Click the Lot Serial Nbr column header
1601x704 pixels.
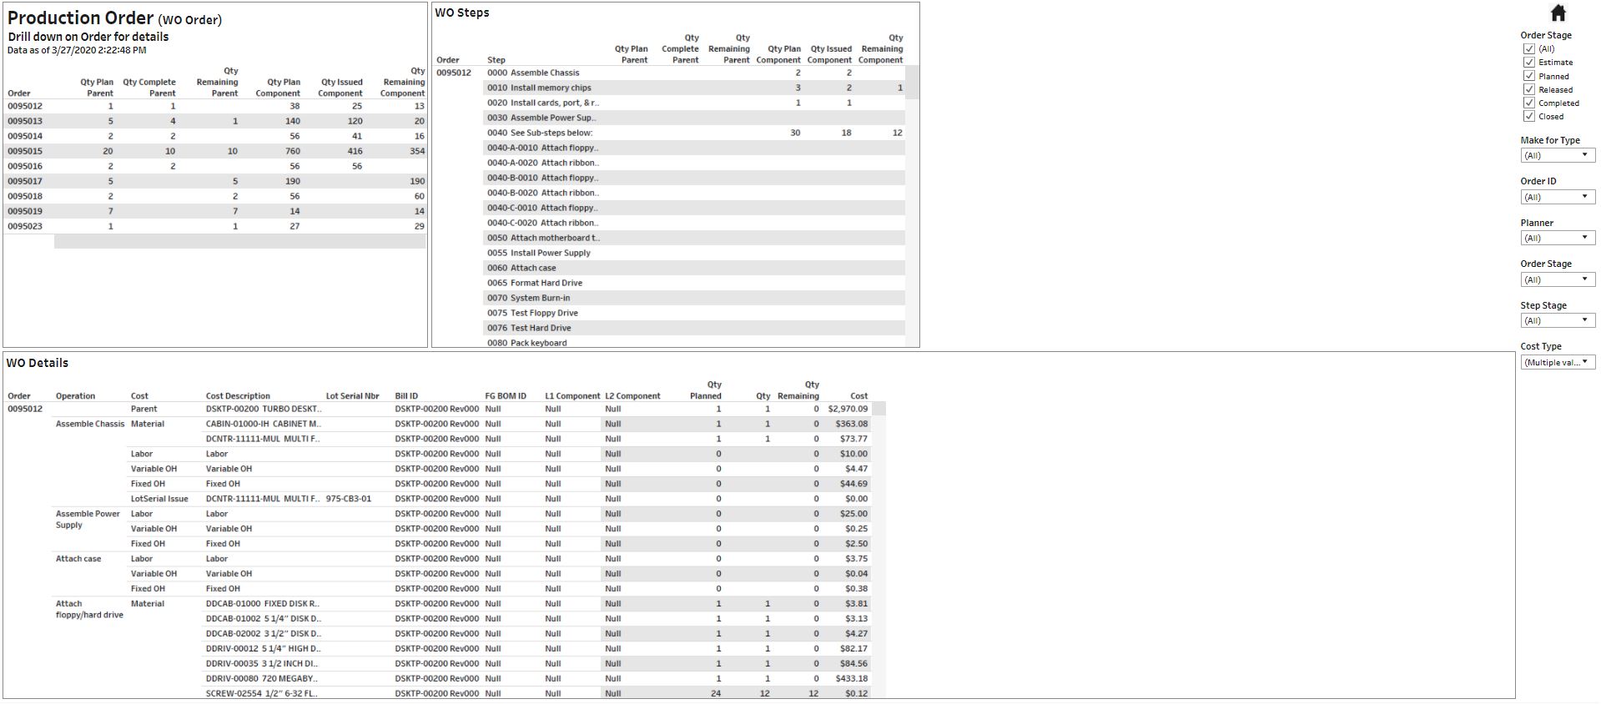[352, 396]
